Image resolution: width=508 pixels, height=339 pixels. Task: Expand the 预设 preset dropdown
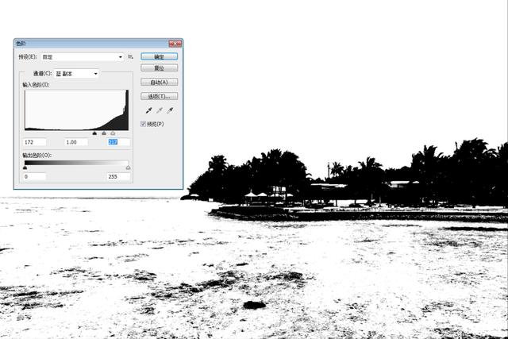[121, 57]
